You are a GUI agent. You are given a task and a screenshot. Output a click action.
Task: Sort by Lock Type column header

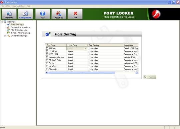click(77, 45)
